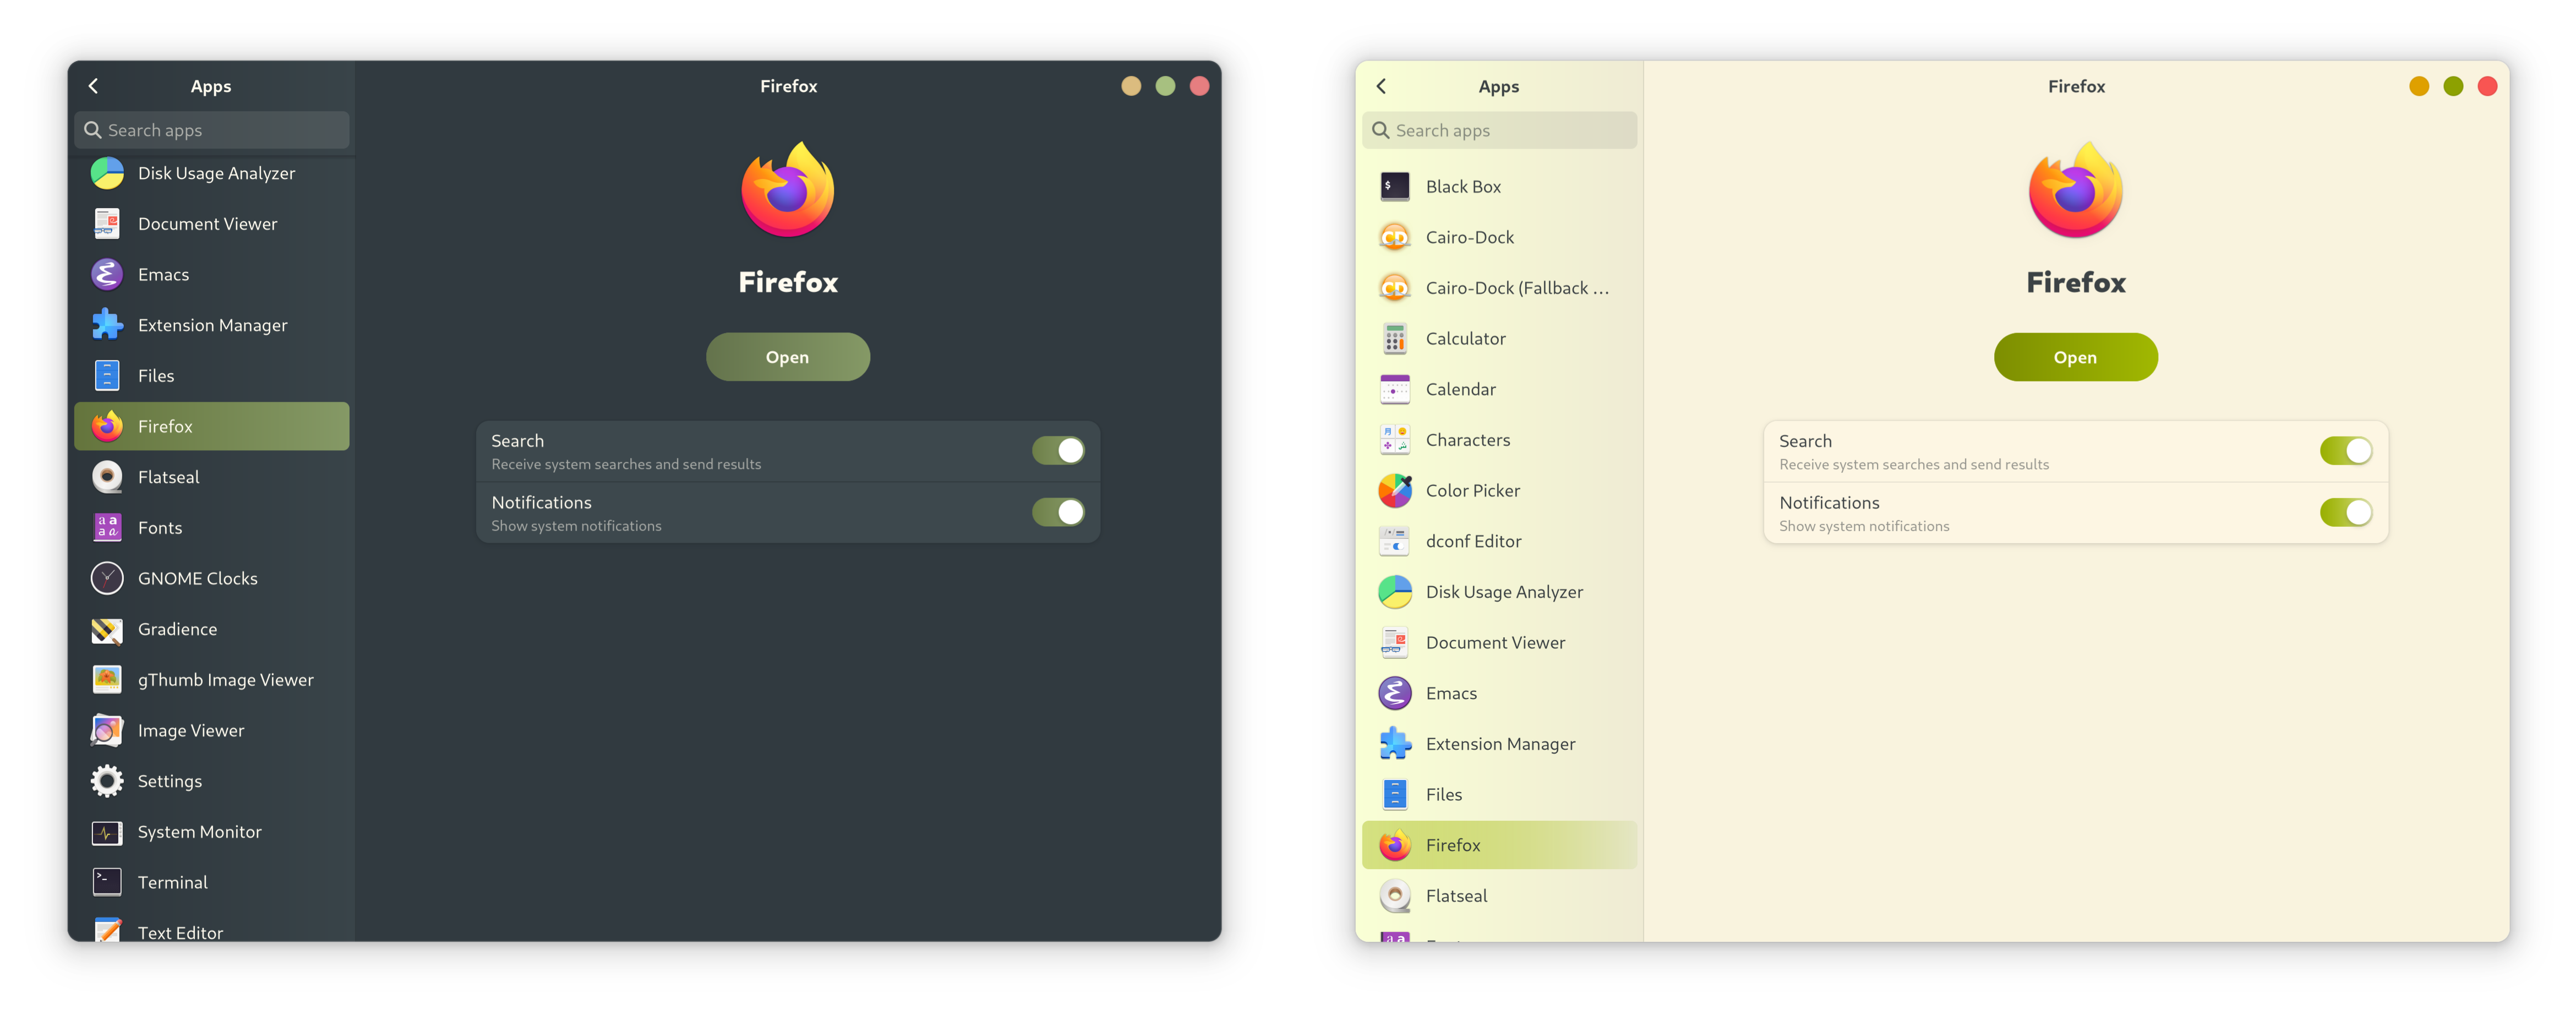The height and width of the screenshot is (1015, 2576).
Task: Open Disk Usage Analyzer icon in dark window
Action: pyautogui.click(x=107, y=173)
